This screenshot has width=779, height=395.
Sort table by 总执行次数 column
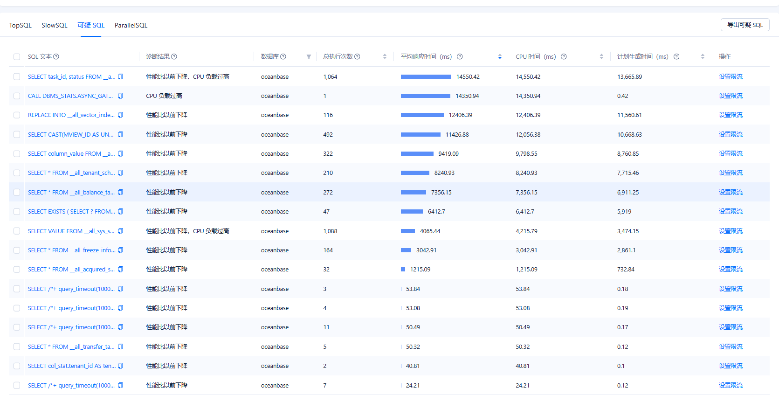[x=385, y=57]
